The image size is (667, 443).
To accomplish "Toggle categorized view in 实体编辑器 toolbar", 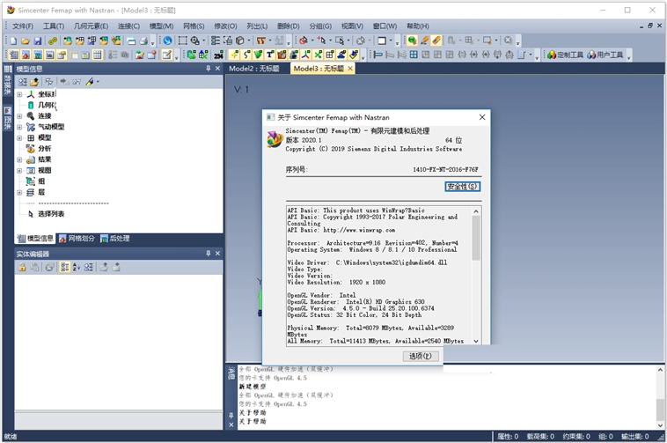I will 64,267.
